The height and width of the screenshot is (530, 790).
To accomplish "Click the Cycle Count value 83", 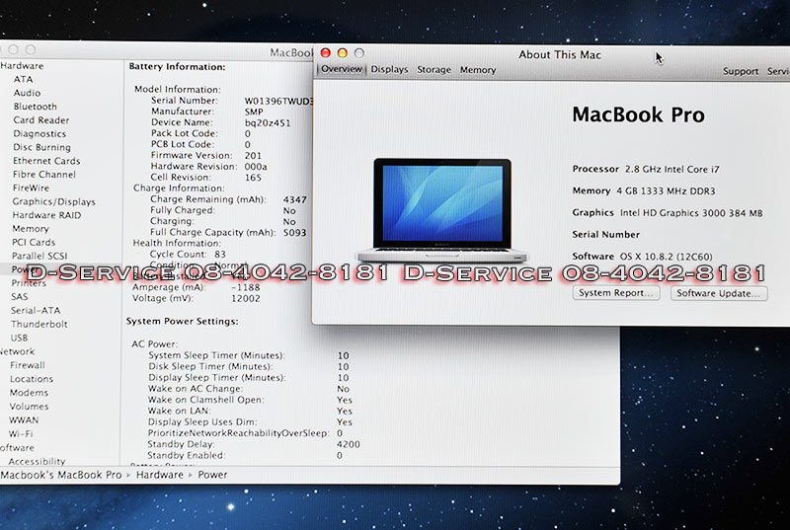I will click(220, 255).
